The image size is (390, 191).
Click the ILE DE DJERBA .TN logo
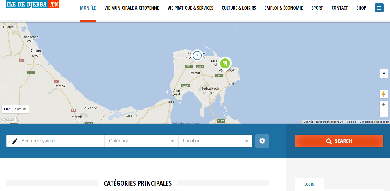[33, 4]
